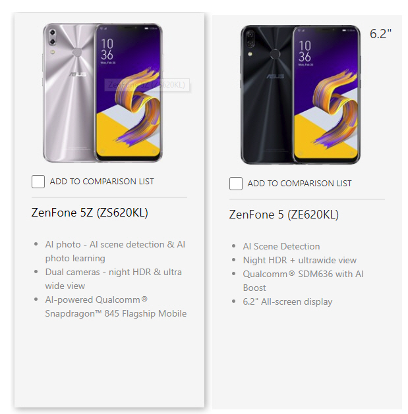Click the fingerprint sensor on the silver phone

pos(77,52)
